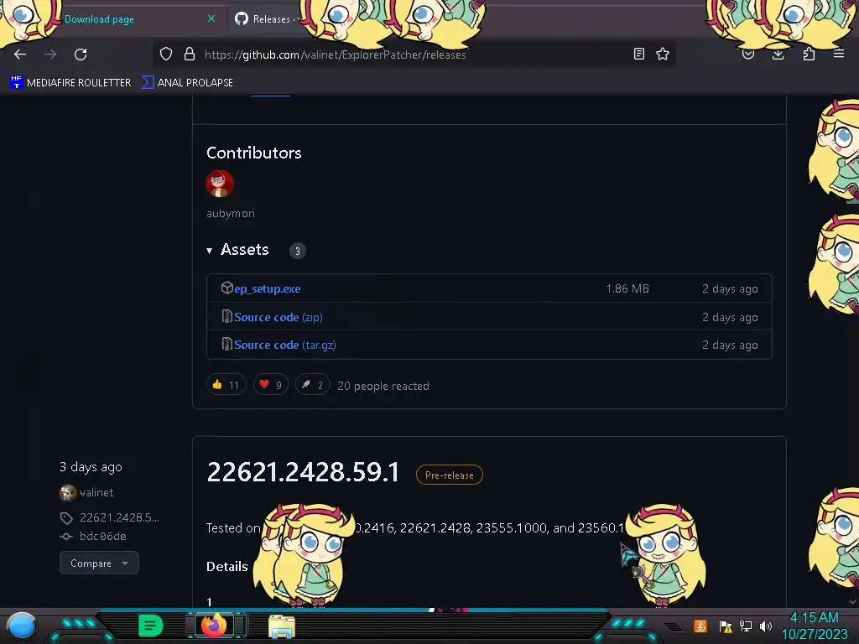Go back to the previous page
This screenshot has height=644, width=859.
(x=20, y=55)
